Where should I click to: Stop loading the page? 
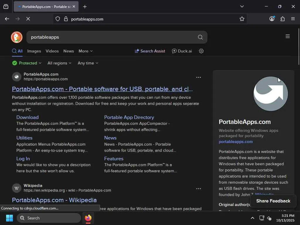28,19
